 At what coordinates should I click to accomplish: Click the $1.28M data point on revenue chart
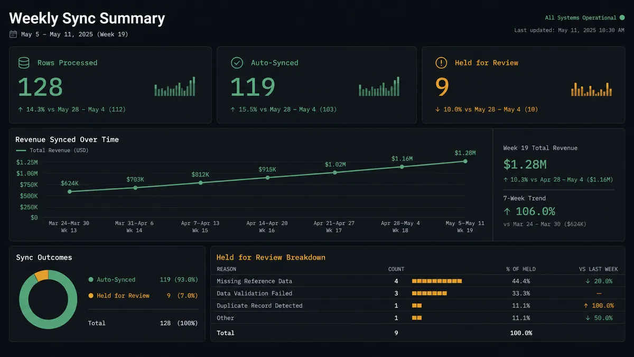[465, 161]
